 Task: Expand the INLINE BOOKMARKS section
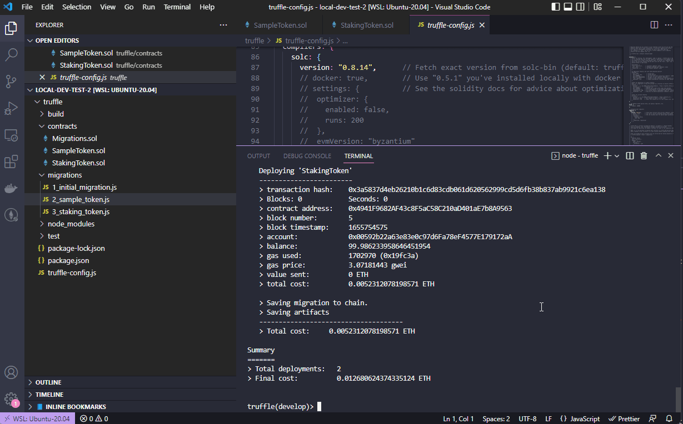[x=131, y=407]
